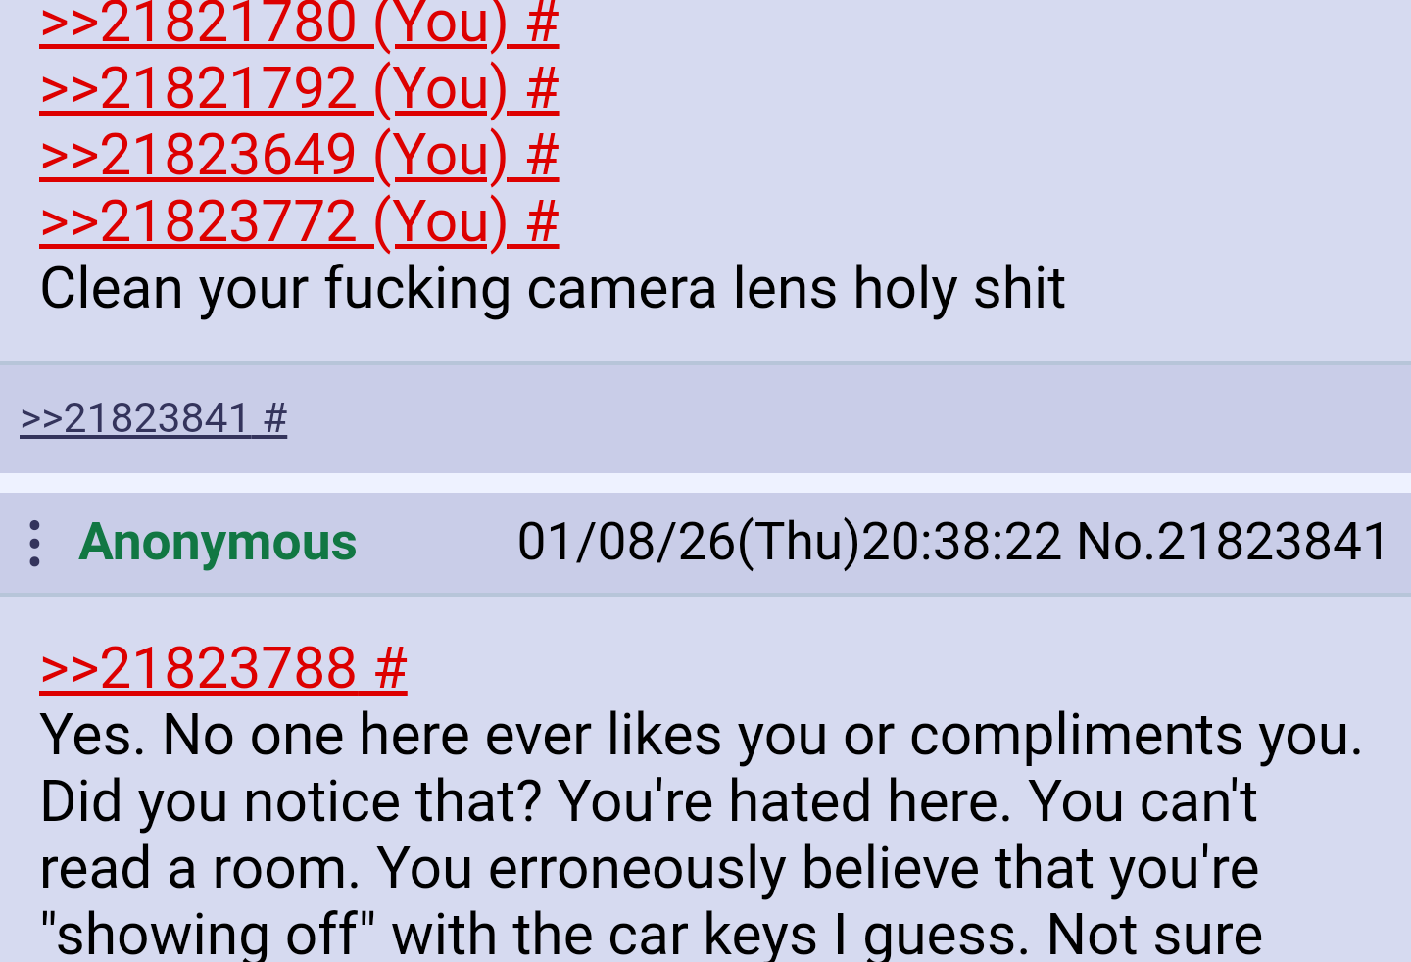
Task: Tap the 01/08/26(Thu)20:38:22 timestamp
Action: click(790, 542)
